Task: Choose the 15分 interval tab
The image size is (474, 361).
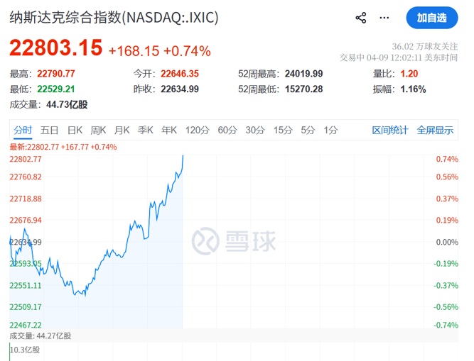Action: [x=283, y=130]
